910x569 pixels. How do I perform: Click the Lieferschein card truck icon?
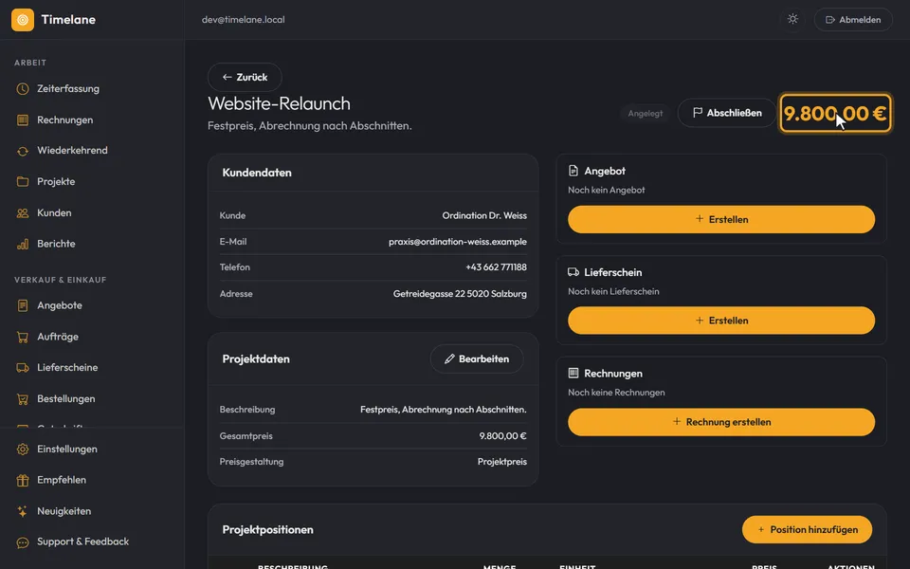pyautogui.click(x=573, y=272)
